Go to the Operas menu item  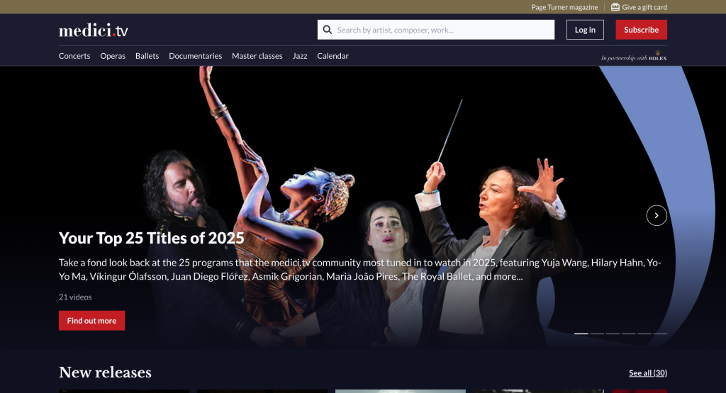pos(113,56)
